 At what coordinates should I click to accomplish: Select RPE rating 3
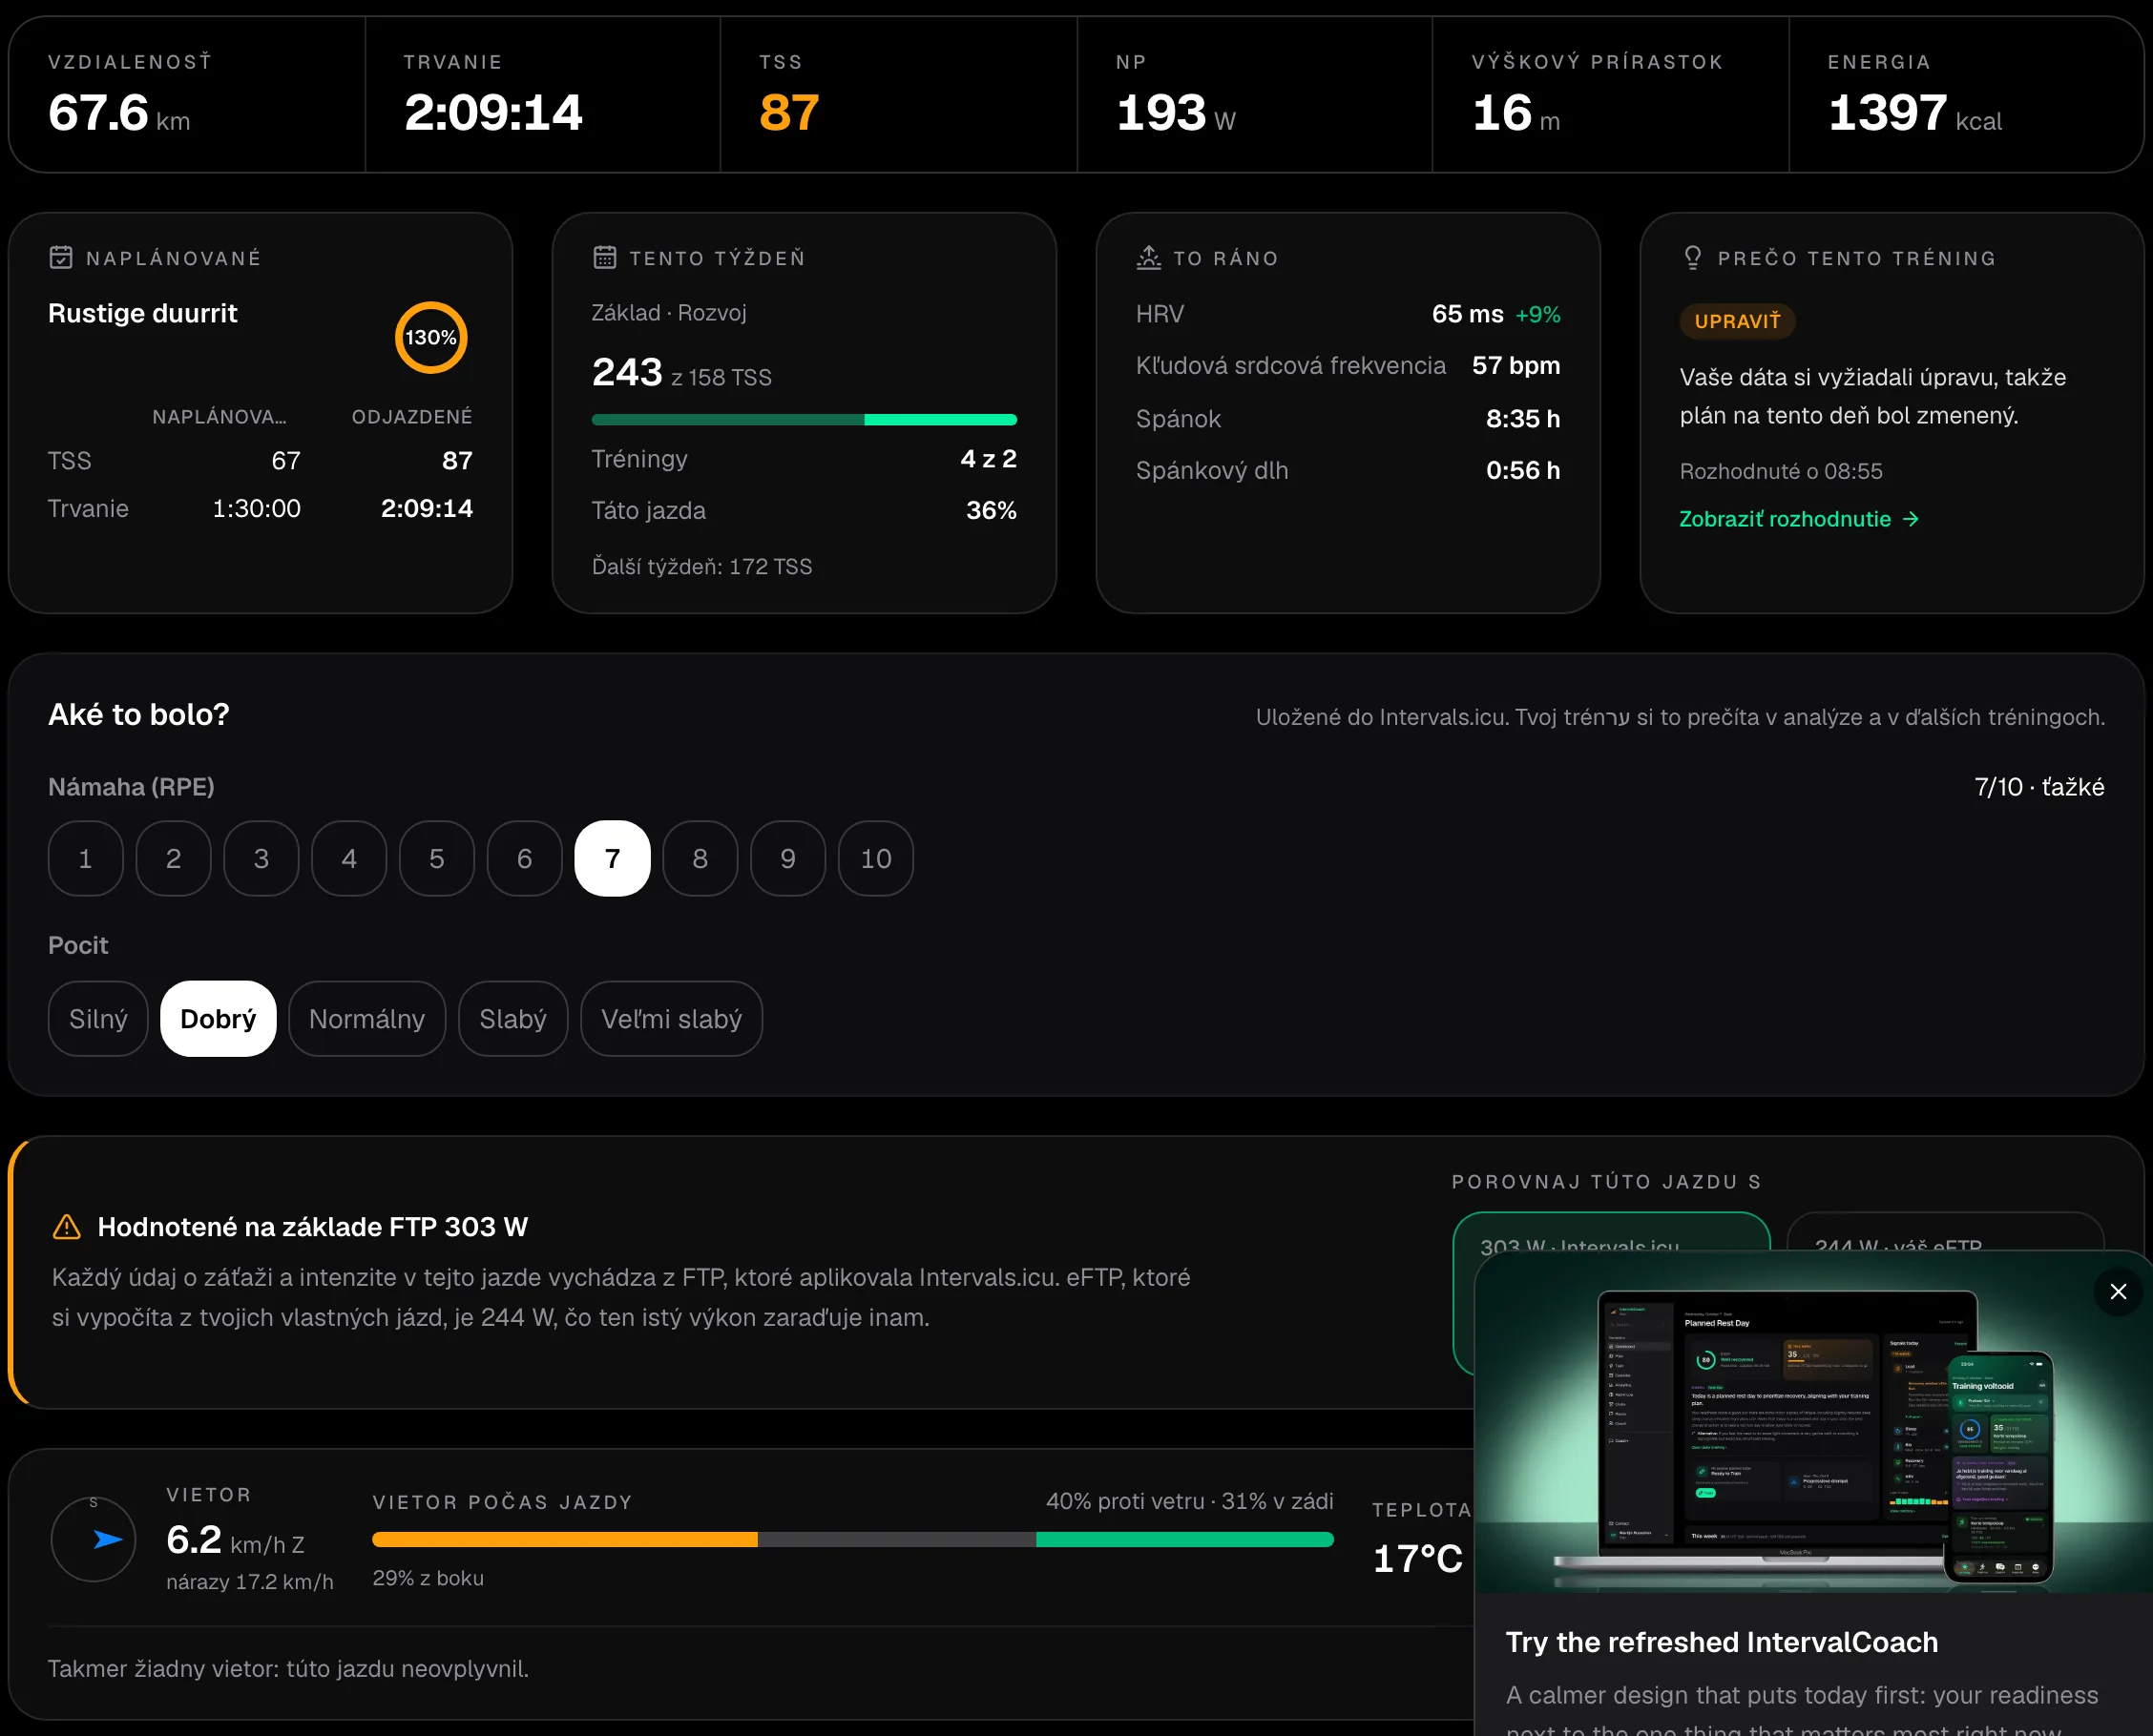[x=261, y=858]
